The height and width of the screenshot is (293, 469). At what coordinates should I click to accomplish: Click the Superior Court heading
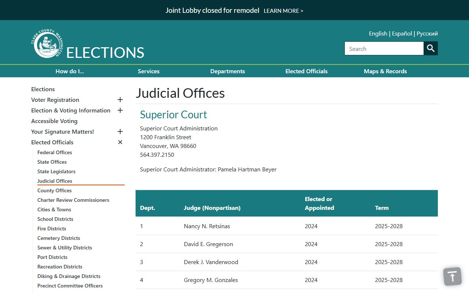173,115
